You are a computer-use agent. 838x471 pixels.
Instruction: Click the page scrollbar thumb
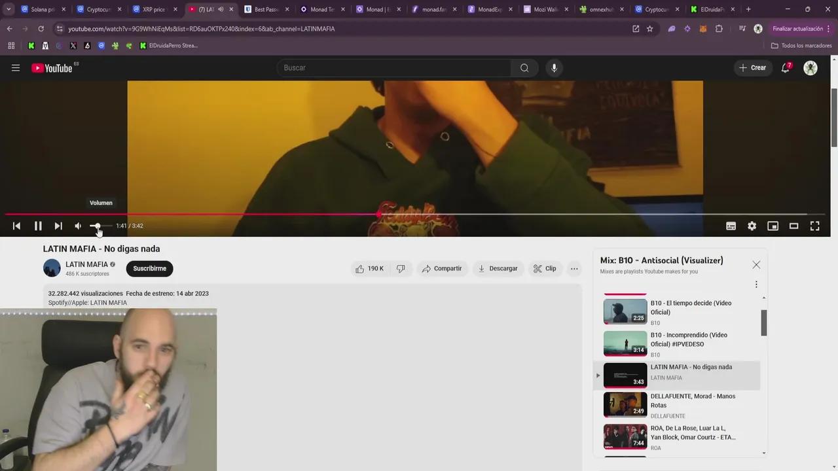click(834, 117)
